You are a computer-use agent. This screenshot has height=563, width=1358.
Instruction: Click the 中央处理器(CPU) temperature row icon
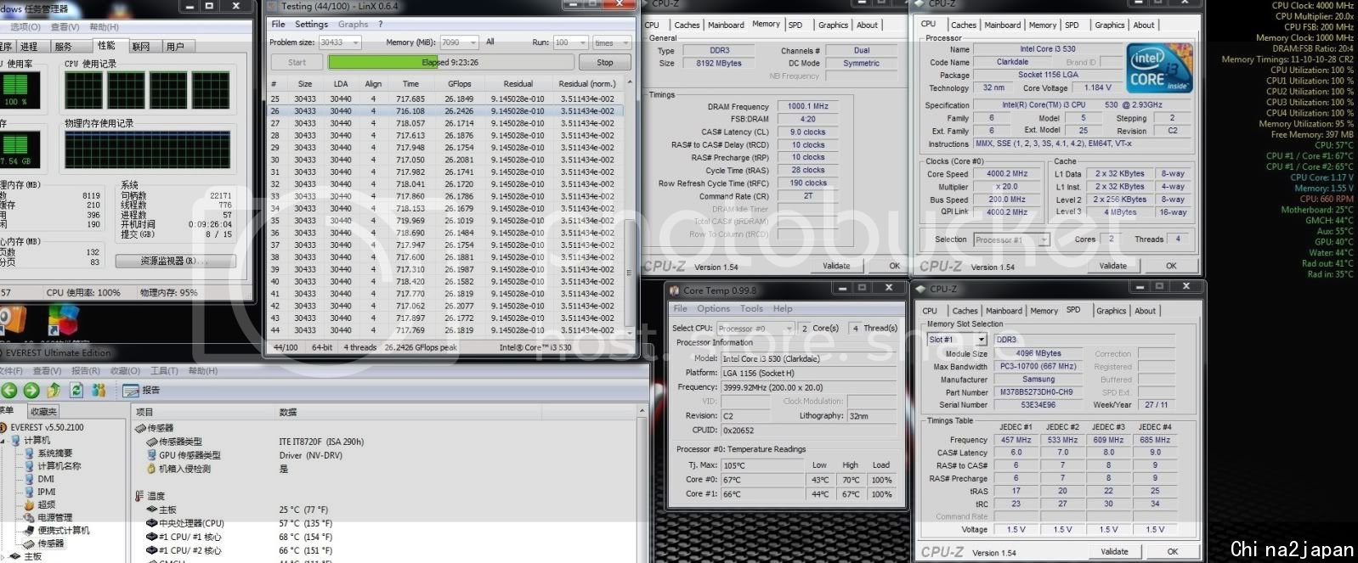pos(151,523)
